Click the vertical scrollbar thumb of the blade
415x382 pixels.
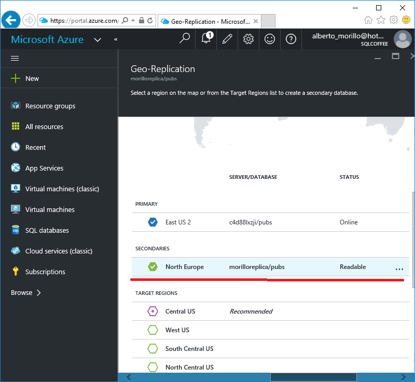pos(413,240)
